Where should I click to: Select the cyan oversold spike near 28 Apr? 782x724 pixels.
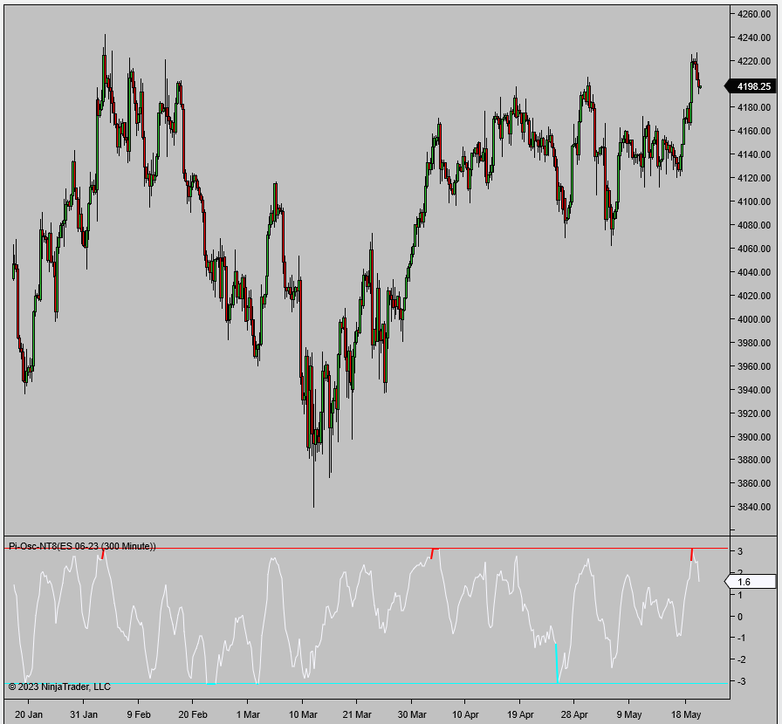(x=556, y=661)
